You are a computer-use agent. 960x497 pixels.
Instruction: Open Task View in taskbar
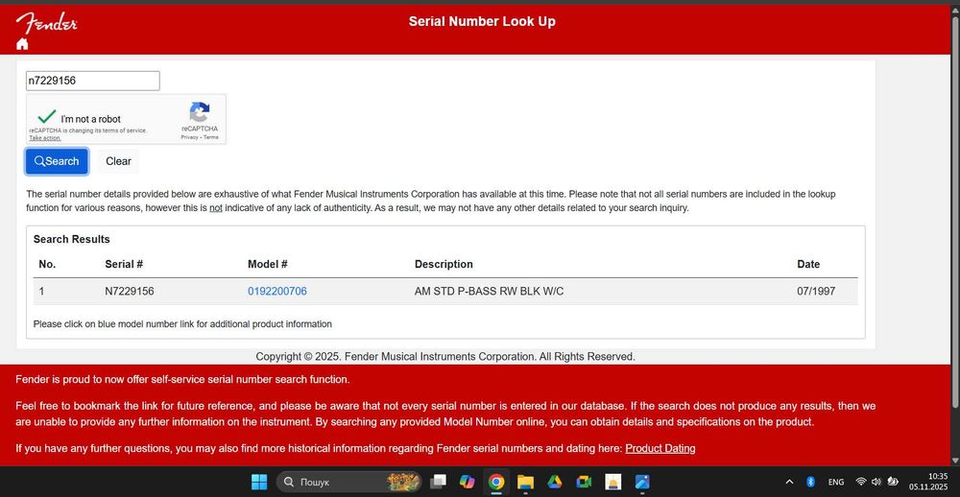(x=439, y=483)
